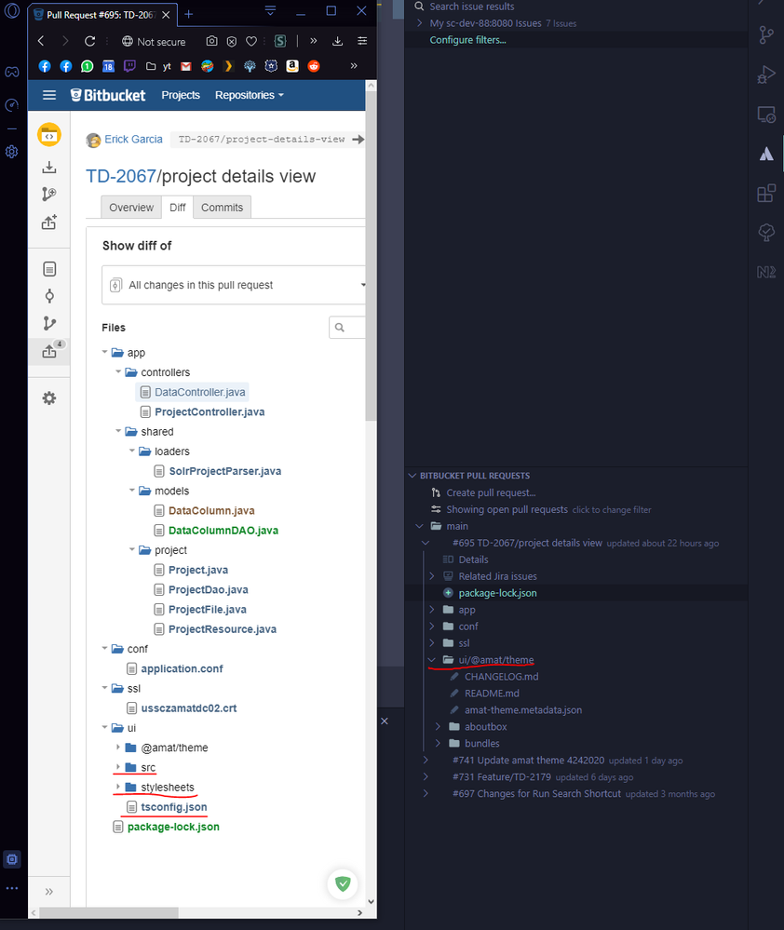
Task: Expand Bitbucket sidebar with double chevron
Action: point(49,892)
